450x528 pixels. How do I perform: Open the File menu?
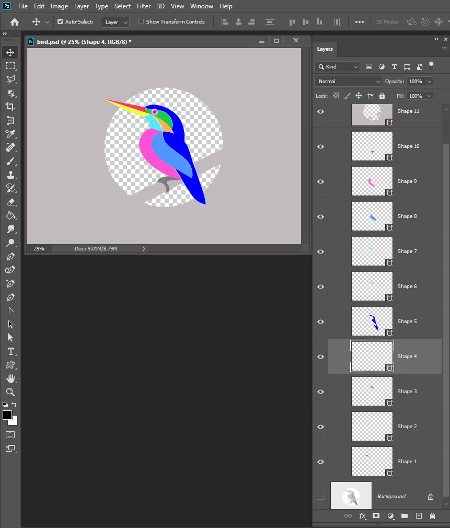point(23,6)
